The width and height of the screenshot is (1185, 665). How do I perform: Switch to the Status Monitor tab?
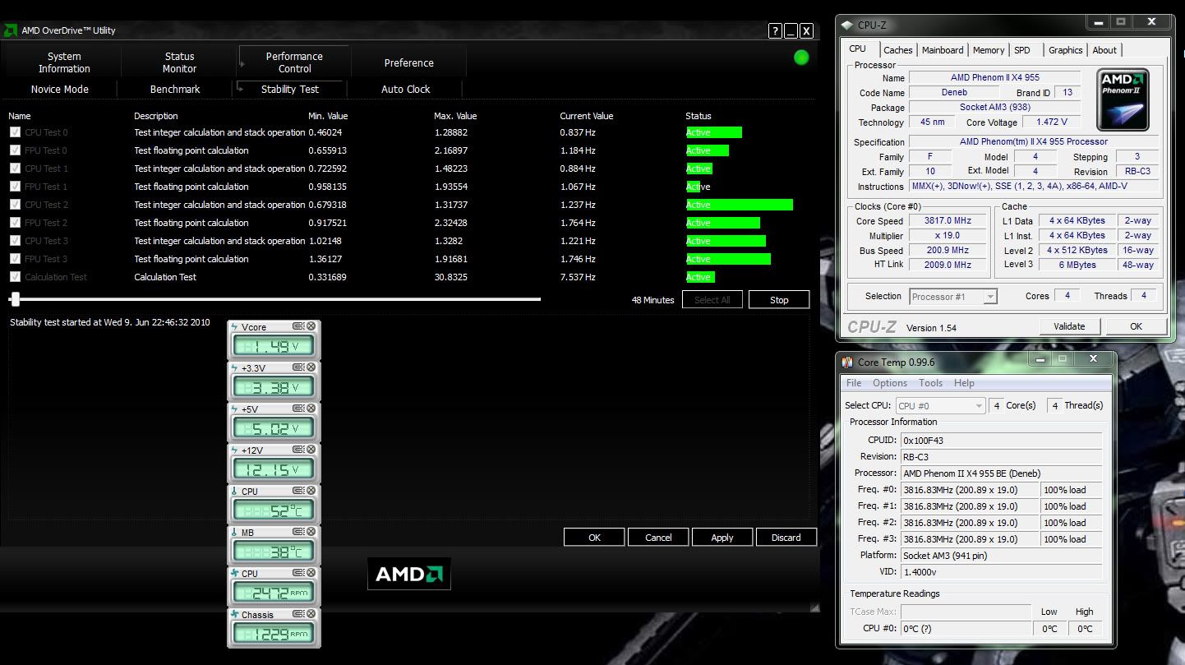(x=179, y=62)
